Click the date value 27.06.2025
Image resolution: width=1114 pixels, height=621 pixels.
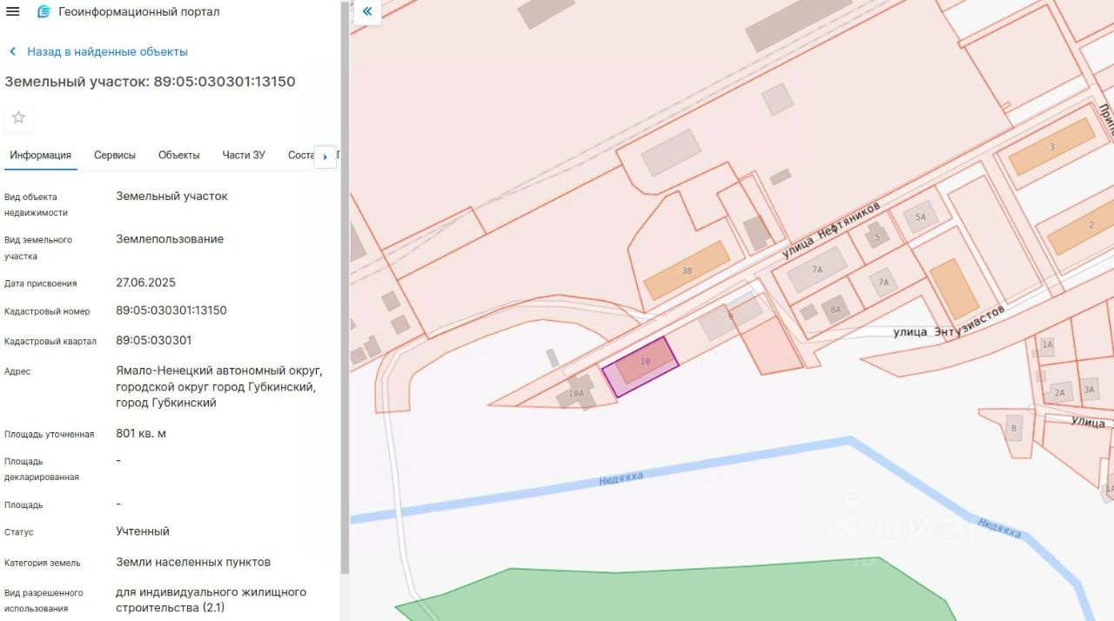click(x=146, y=283)
